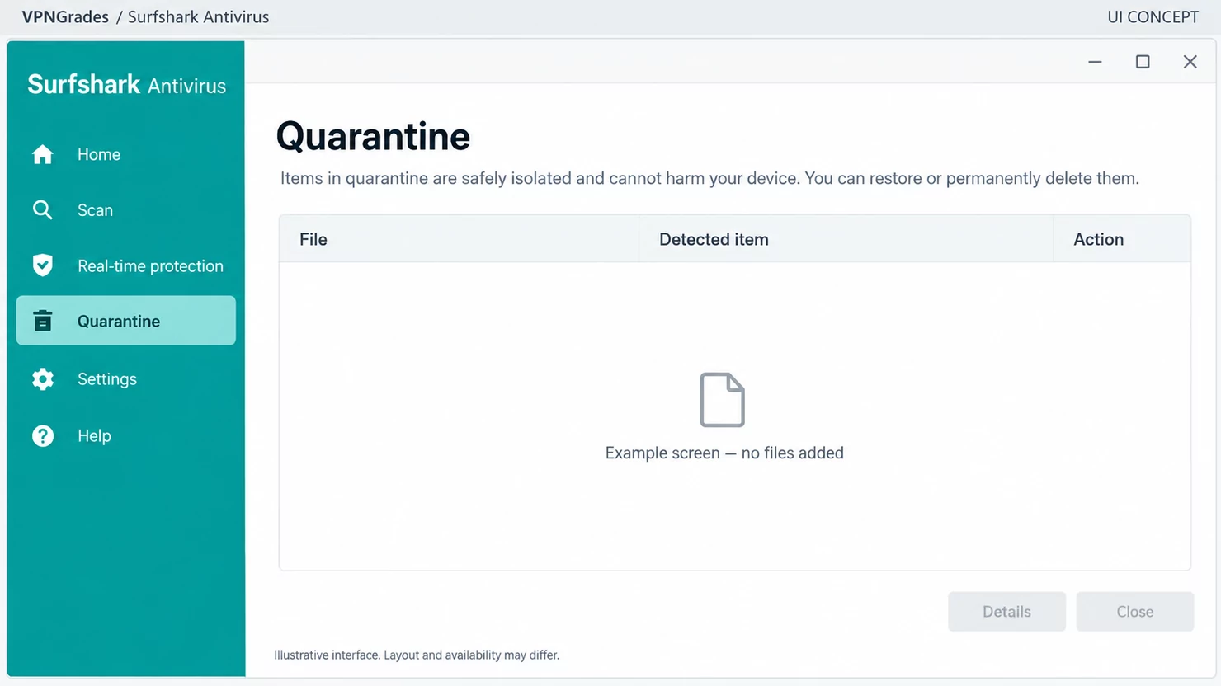Click the Quarantine page heading
The width and height of the screenshot is (1221, 686).
373,136
